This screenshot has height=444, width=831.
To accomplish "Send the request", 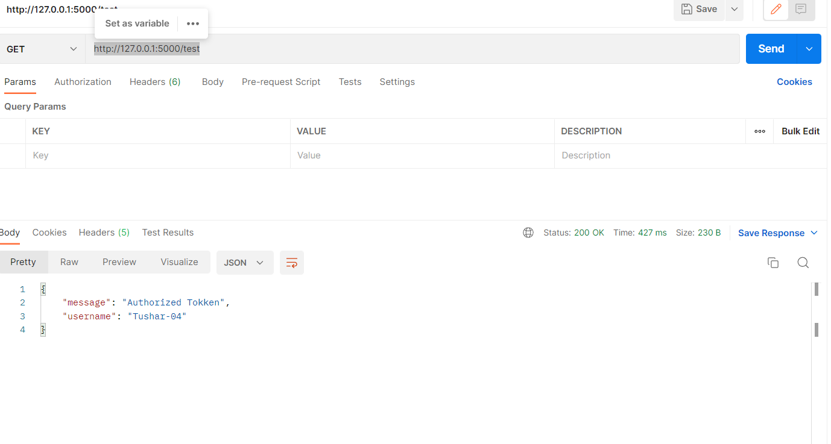I will pos(771,48).
